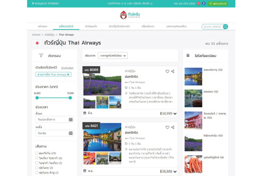Share tour 8421 using the share icon

click(173, 127)
